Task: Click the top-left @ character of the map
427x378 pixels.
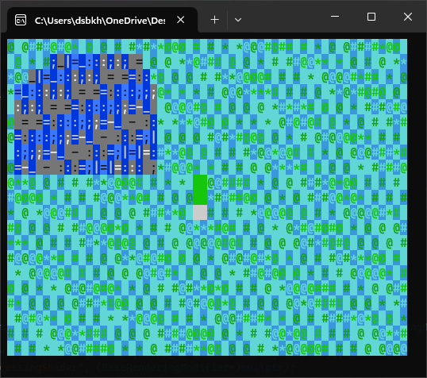Action: tap(10, 47)
